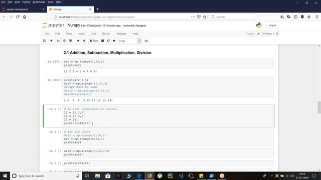This screenshot has height=180, width=321.
Task: Open Microsoft Edge from the taskbar
Action: point(139,176)
